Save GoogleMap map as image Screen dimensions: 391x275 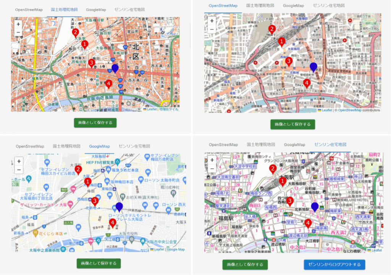pos(99,263)
